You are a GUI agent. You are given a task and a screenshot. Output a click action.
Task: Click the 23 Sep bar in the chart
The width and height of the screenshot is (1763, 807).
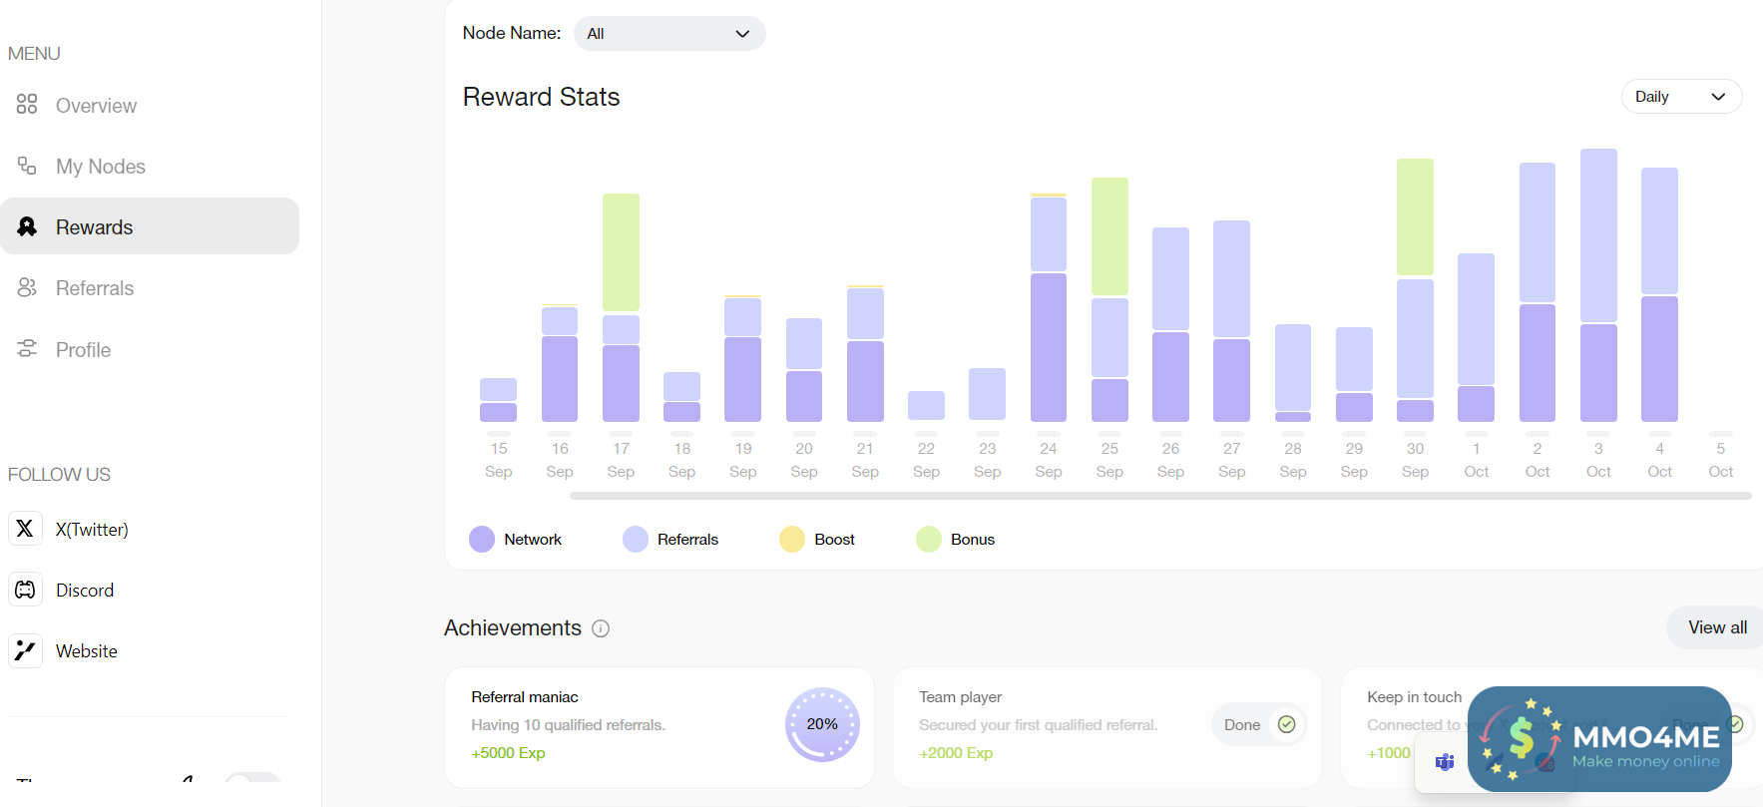[x=987, y=394]
